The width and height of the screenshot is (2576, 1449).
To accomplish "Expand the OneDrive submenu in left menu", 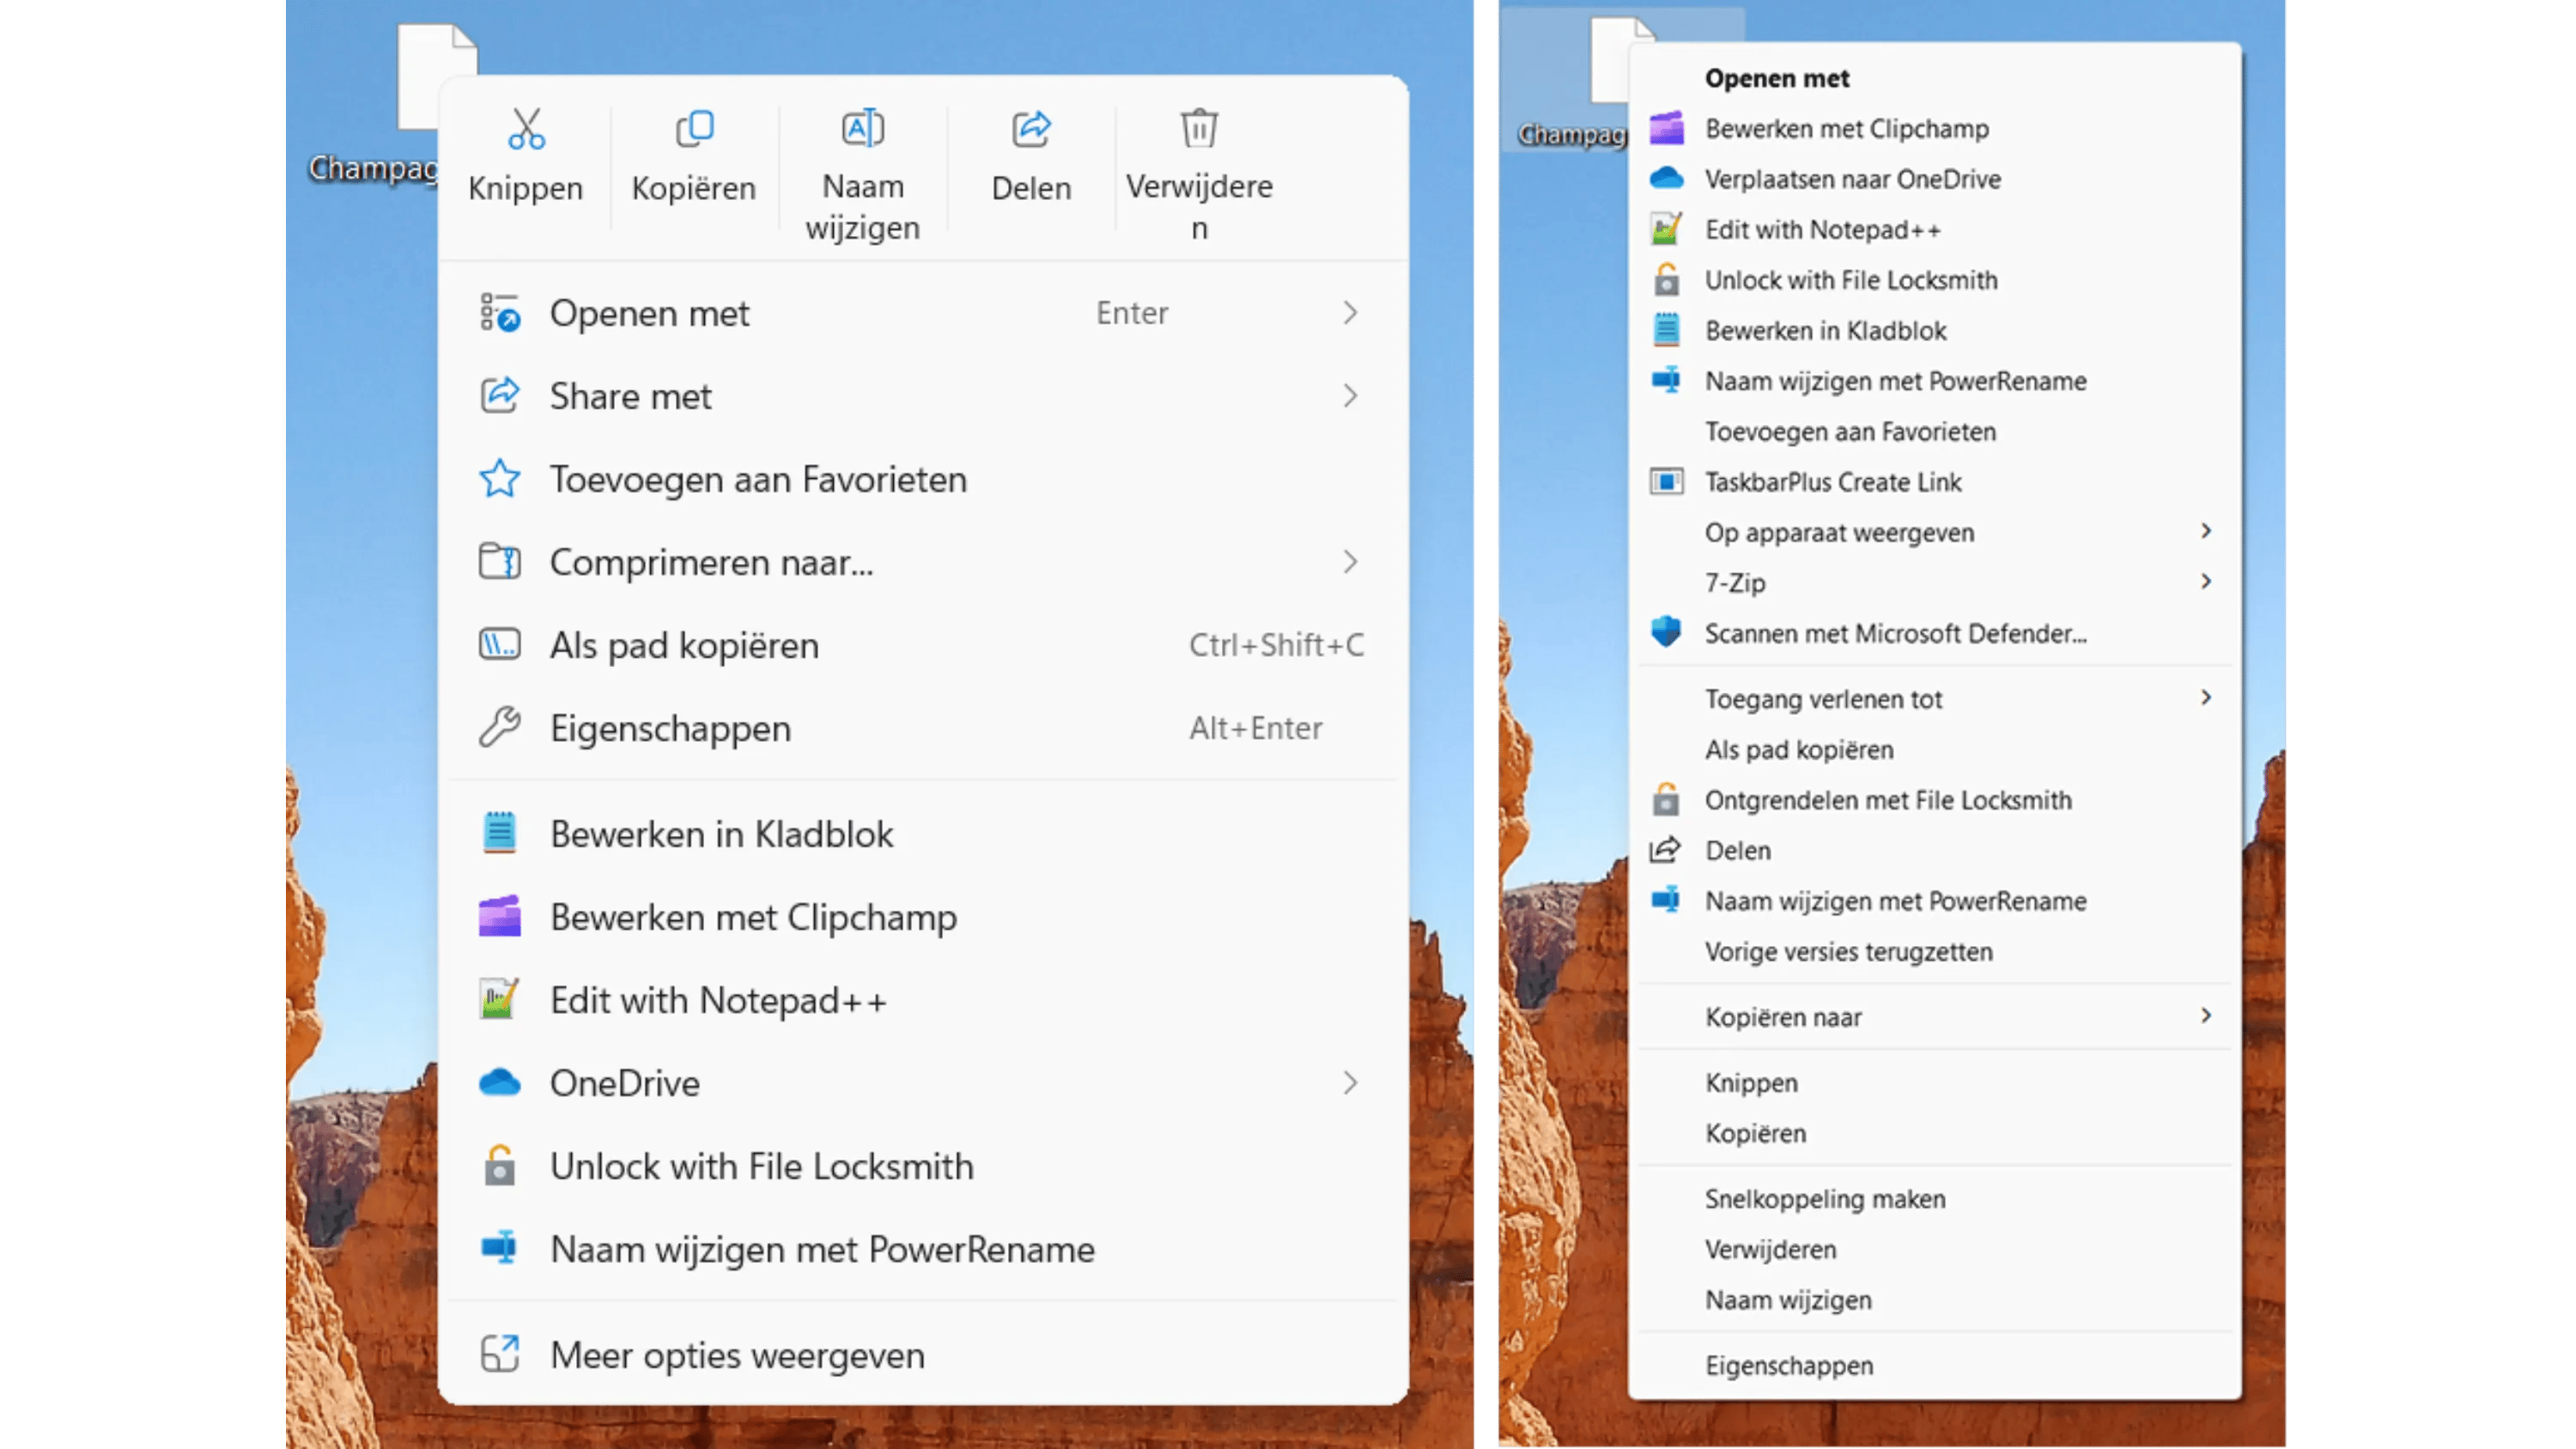I will pos(1350,1083).
